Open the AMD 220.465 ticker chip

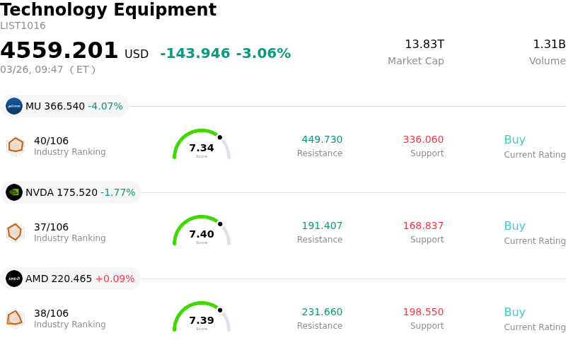pos(71,279)
